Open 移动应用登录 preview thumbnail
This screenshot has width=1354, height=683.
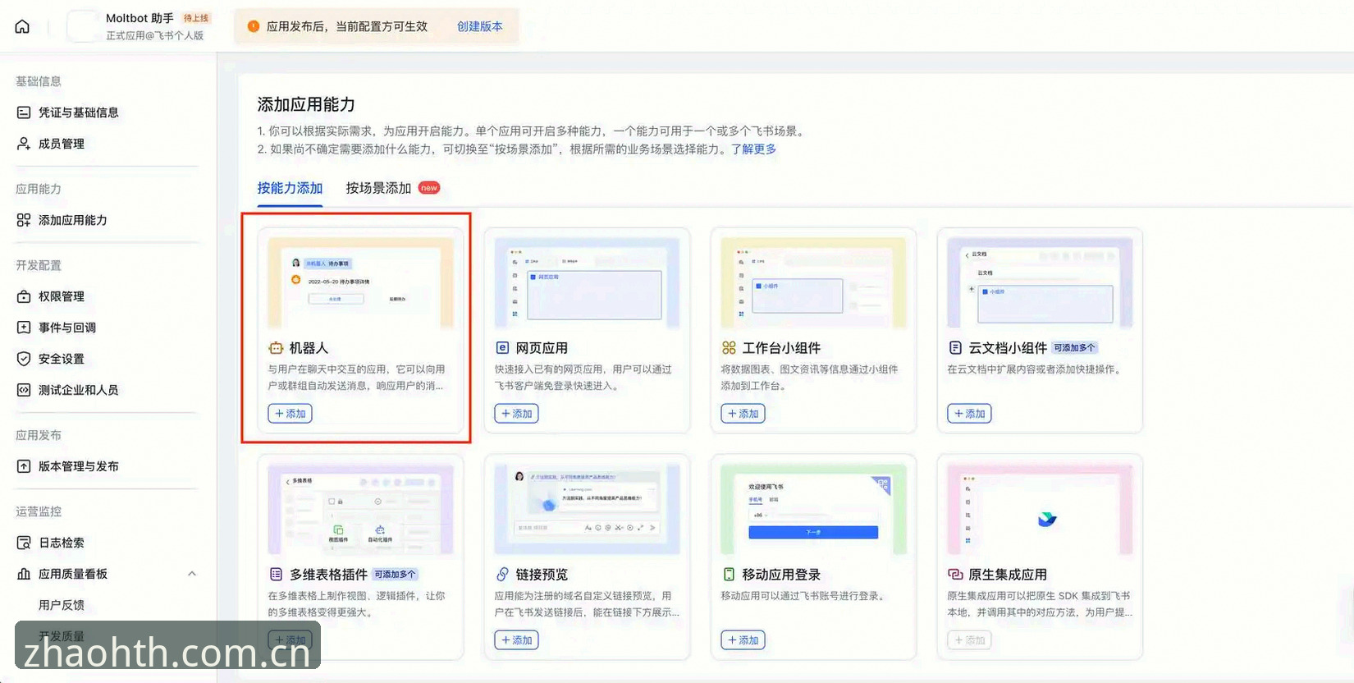(x=813, y=510)
